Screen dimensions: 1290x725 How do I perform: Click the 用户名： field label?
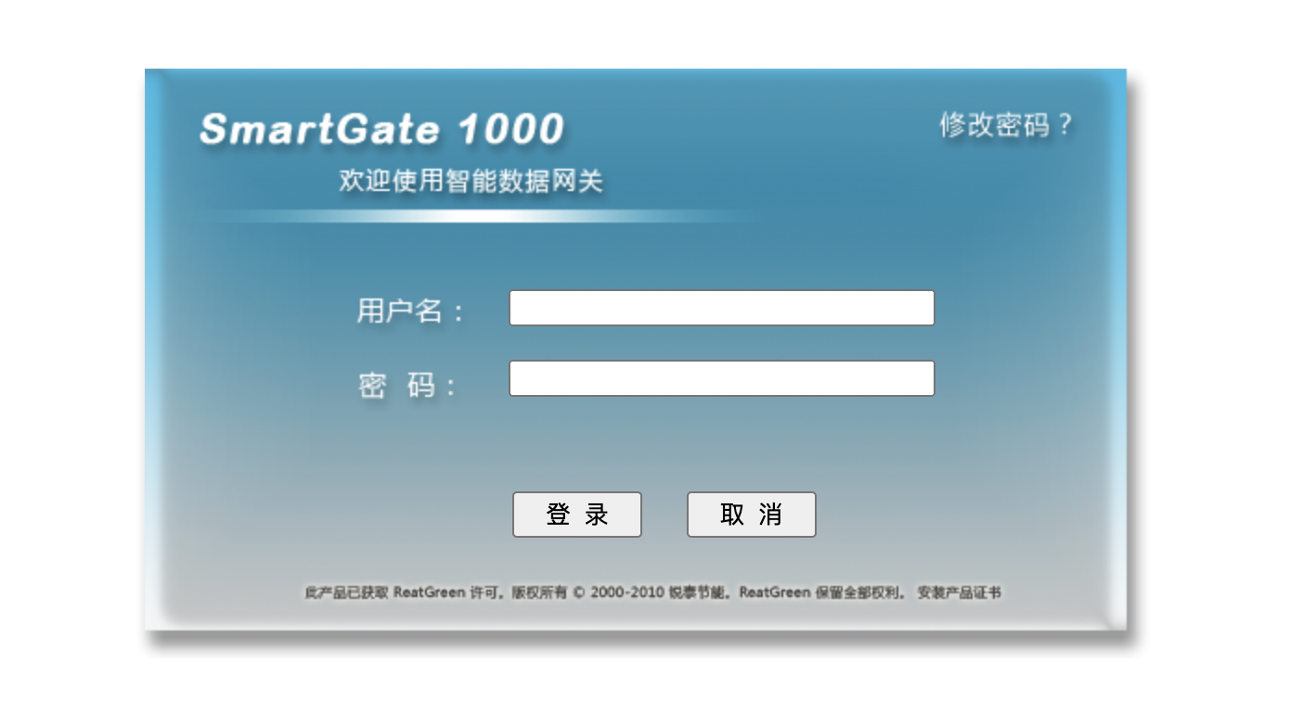coord(409,311)
